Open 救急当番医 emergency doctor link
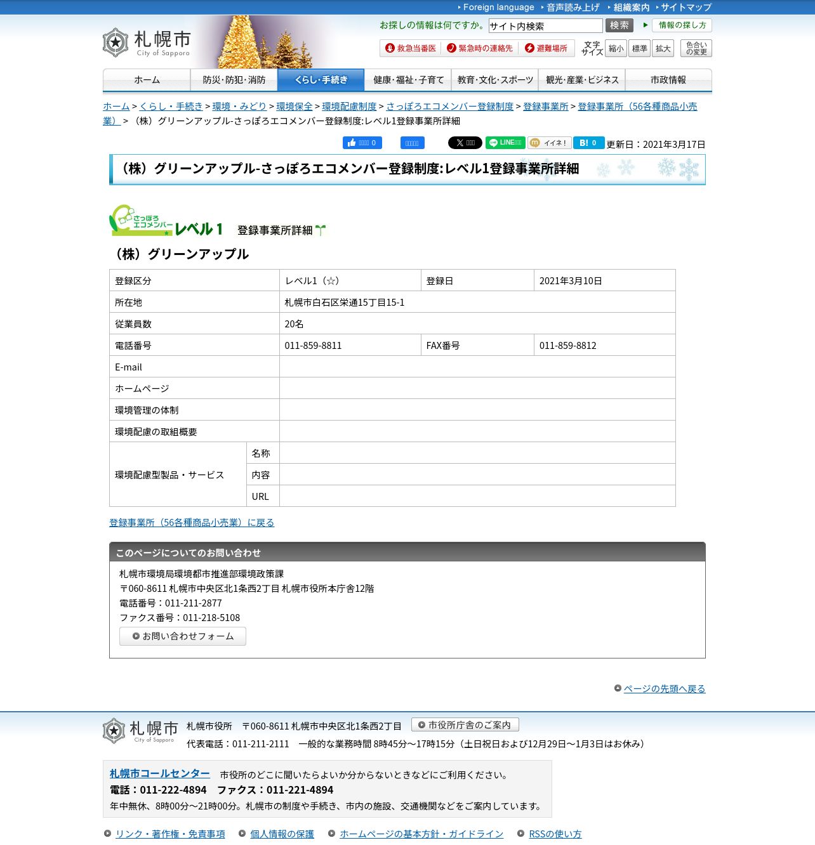The width and height of the screenshot is (815, 845). click(411, 48)
